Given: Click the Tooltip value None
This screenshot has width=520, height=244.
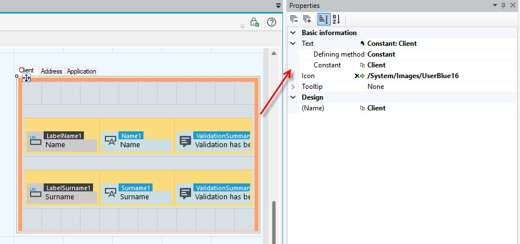Looking at the screenshot, I should pyautogui.click(x=376, y=87).
